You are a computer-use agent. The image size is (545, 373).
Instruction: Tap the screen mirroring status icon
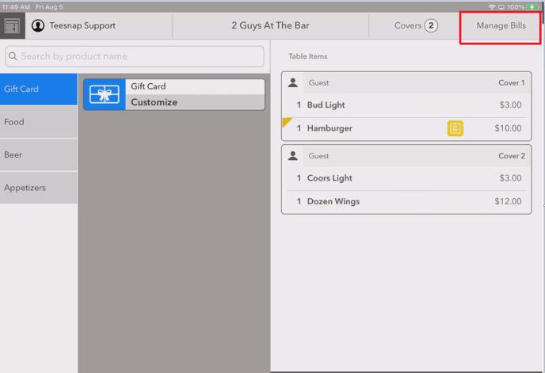(x=501, y=7)
